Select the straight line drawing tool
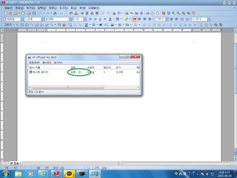Screen dimensions: 237x178 [17, 25]
